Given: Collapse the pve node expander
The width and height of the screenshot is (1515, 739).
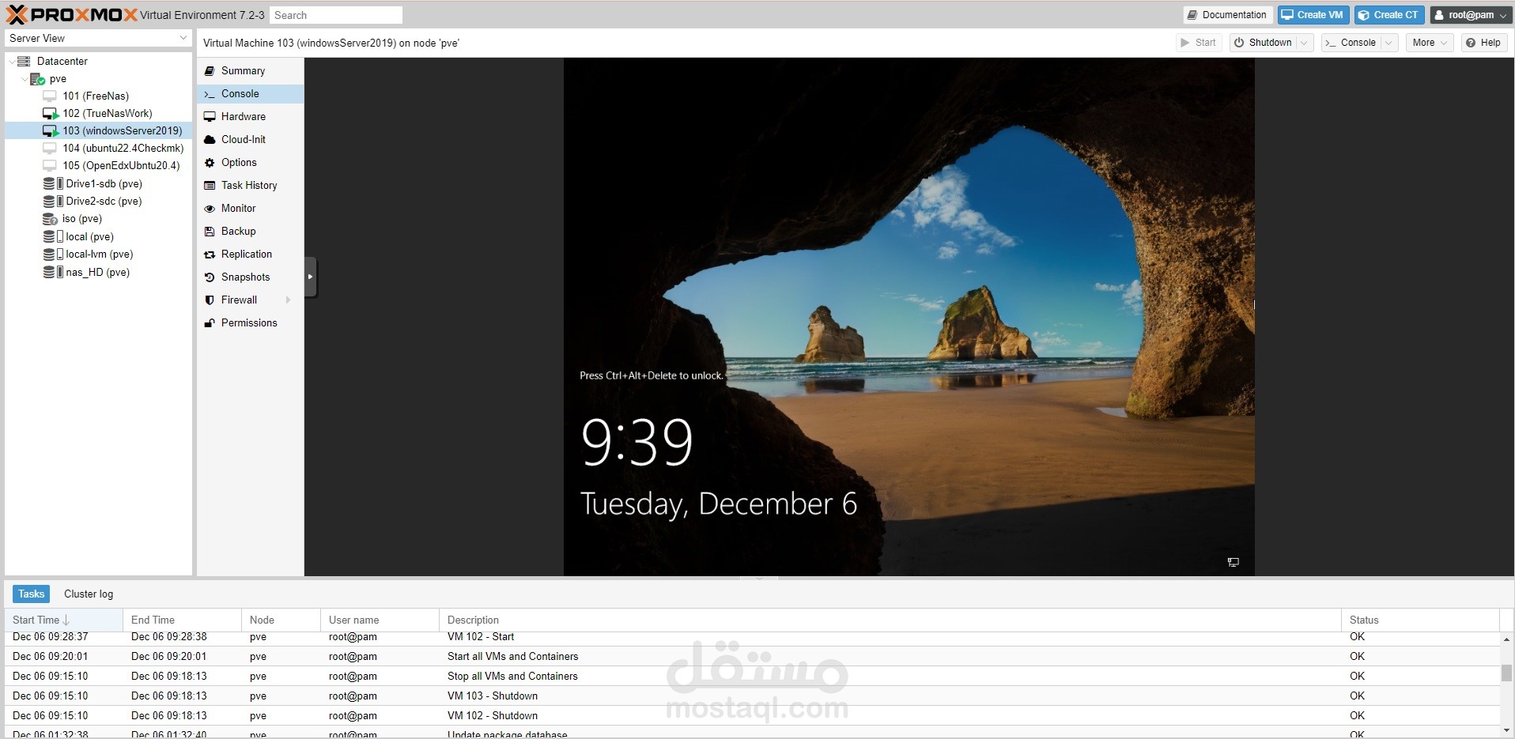Looking at the screenshot, I should click(x=24, y=79).
